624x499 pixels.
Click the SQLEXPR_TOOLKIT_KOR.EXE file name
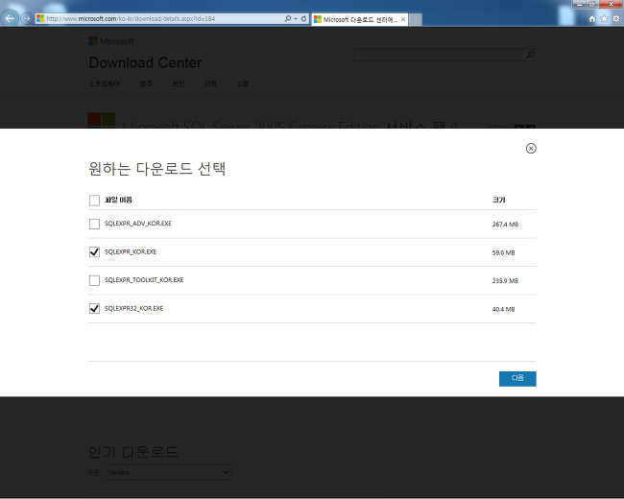144,280
